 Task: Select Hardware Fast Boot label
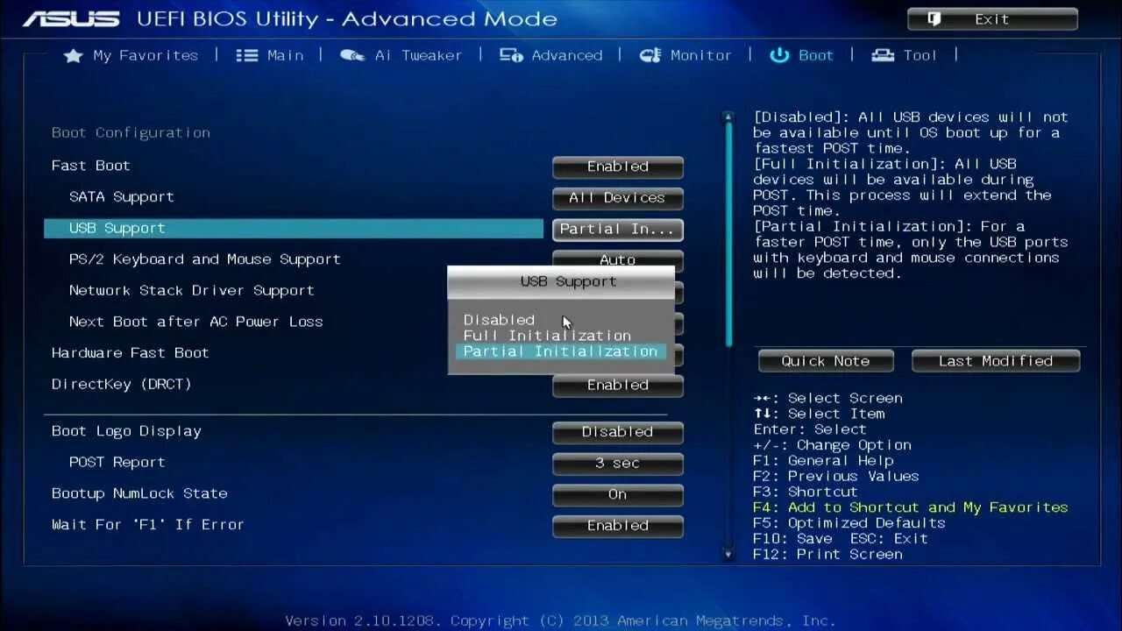pyautogui.click(x=130, y=352)
